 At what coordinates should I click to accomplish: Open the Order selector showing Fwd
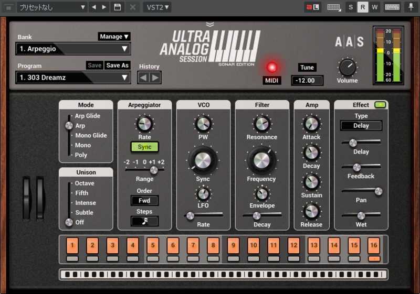145,200
